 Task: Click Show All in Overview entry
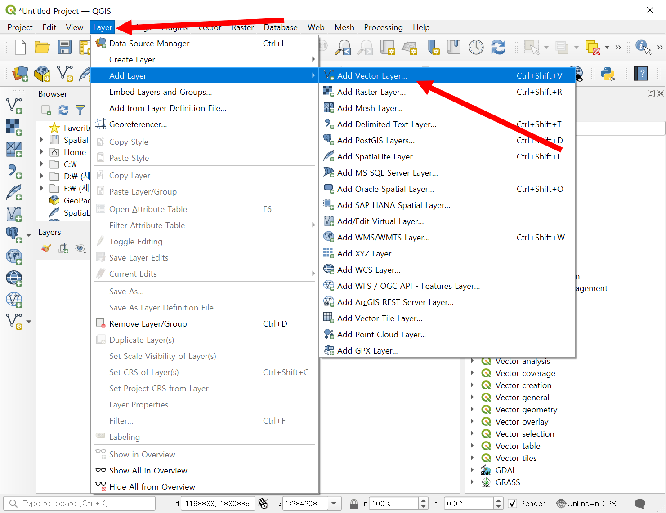[x=205, y=470]
